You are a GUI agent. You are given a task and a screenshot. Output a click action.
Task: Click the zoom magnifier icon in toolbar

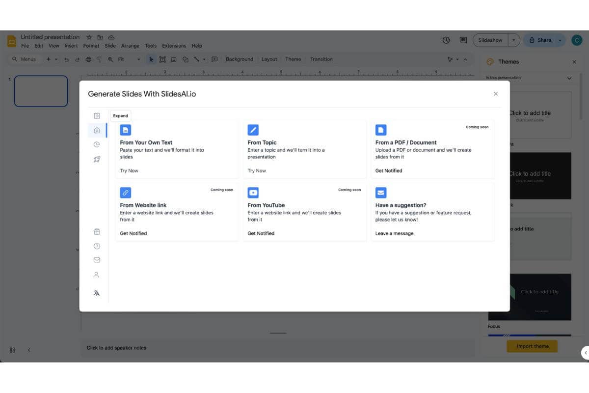110,59
